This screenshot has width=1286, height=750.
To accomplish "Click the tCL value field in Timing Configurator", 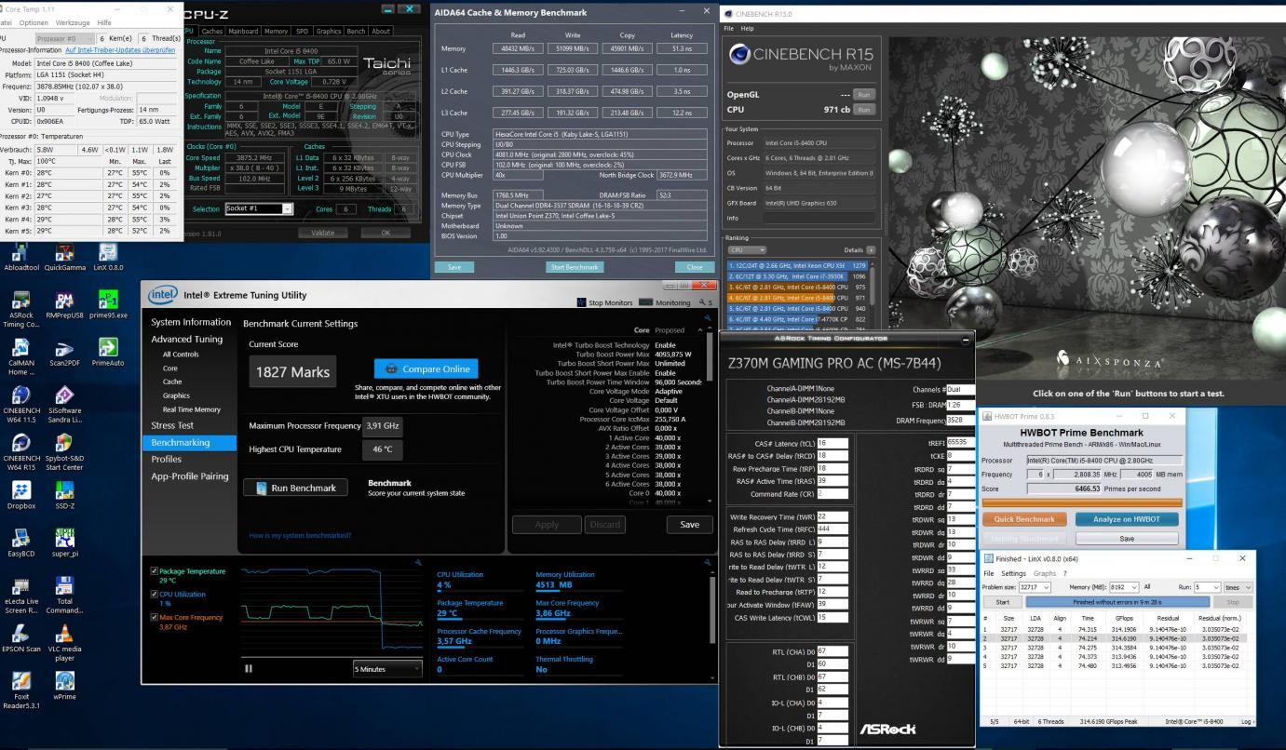I will [x=833, y=443].
